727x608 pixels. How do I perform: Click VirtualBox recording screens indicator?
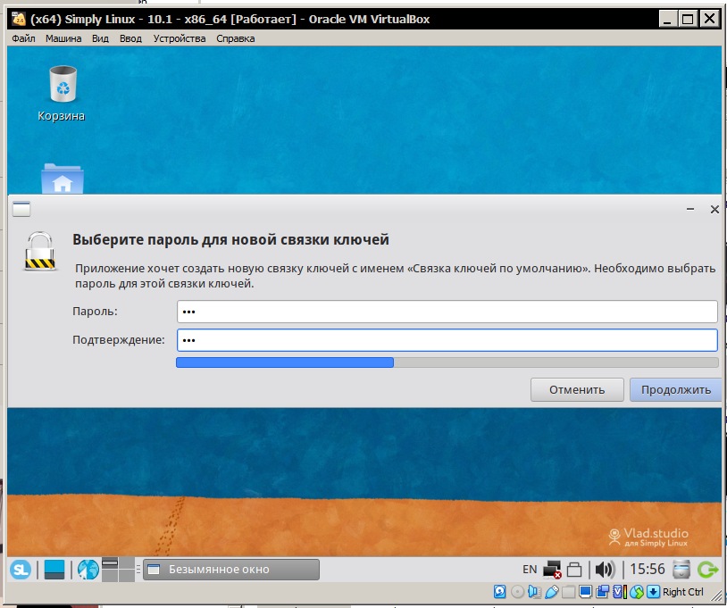click(603, 592)
